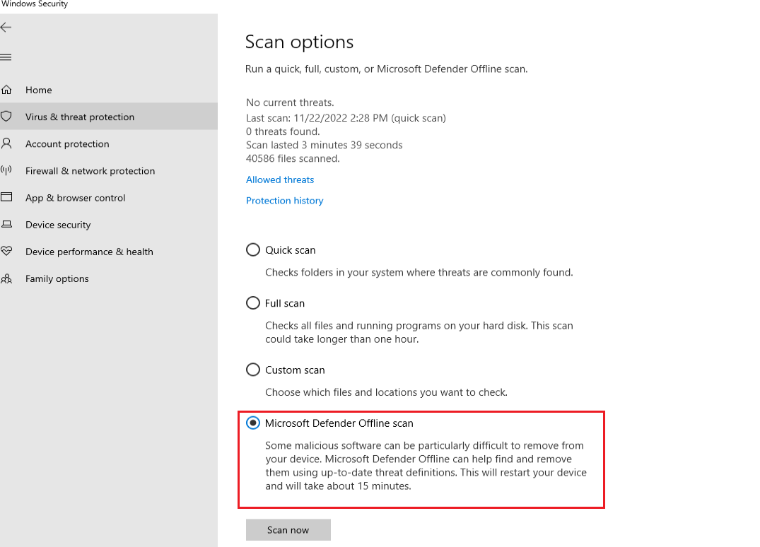The image size is (760, 547).
Task: Open the Allowed threats link
Action: (x=280, y=180)
